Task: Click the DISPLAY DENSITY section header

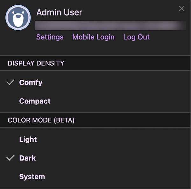Action: pyautogui.click(x=95, y=63)
